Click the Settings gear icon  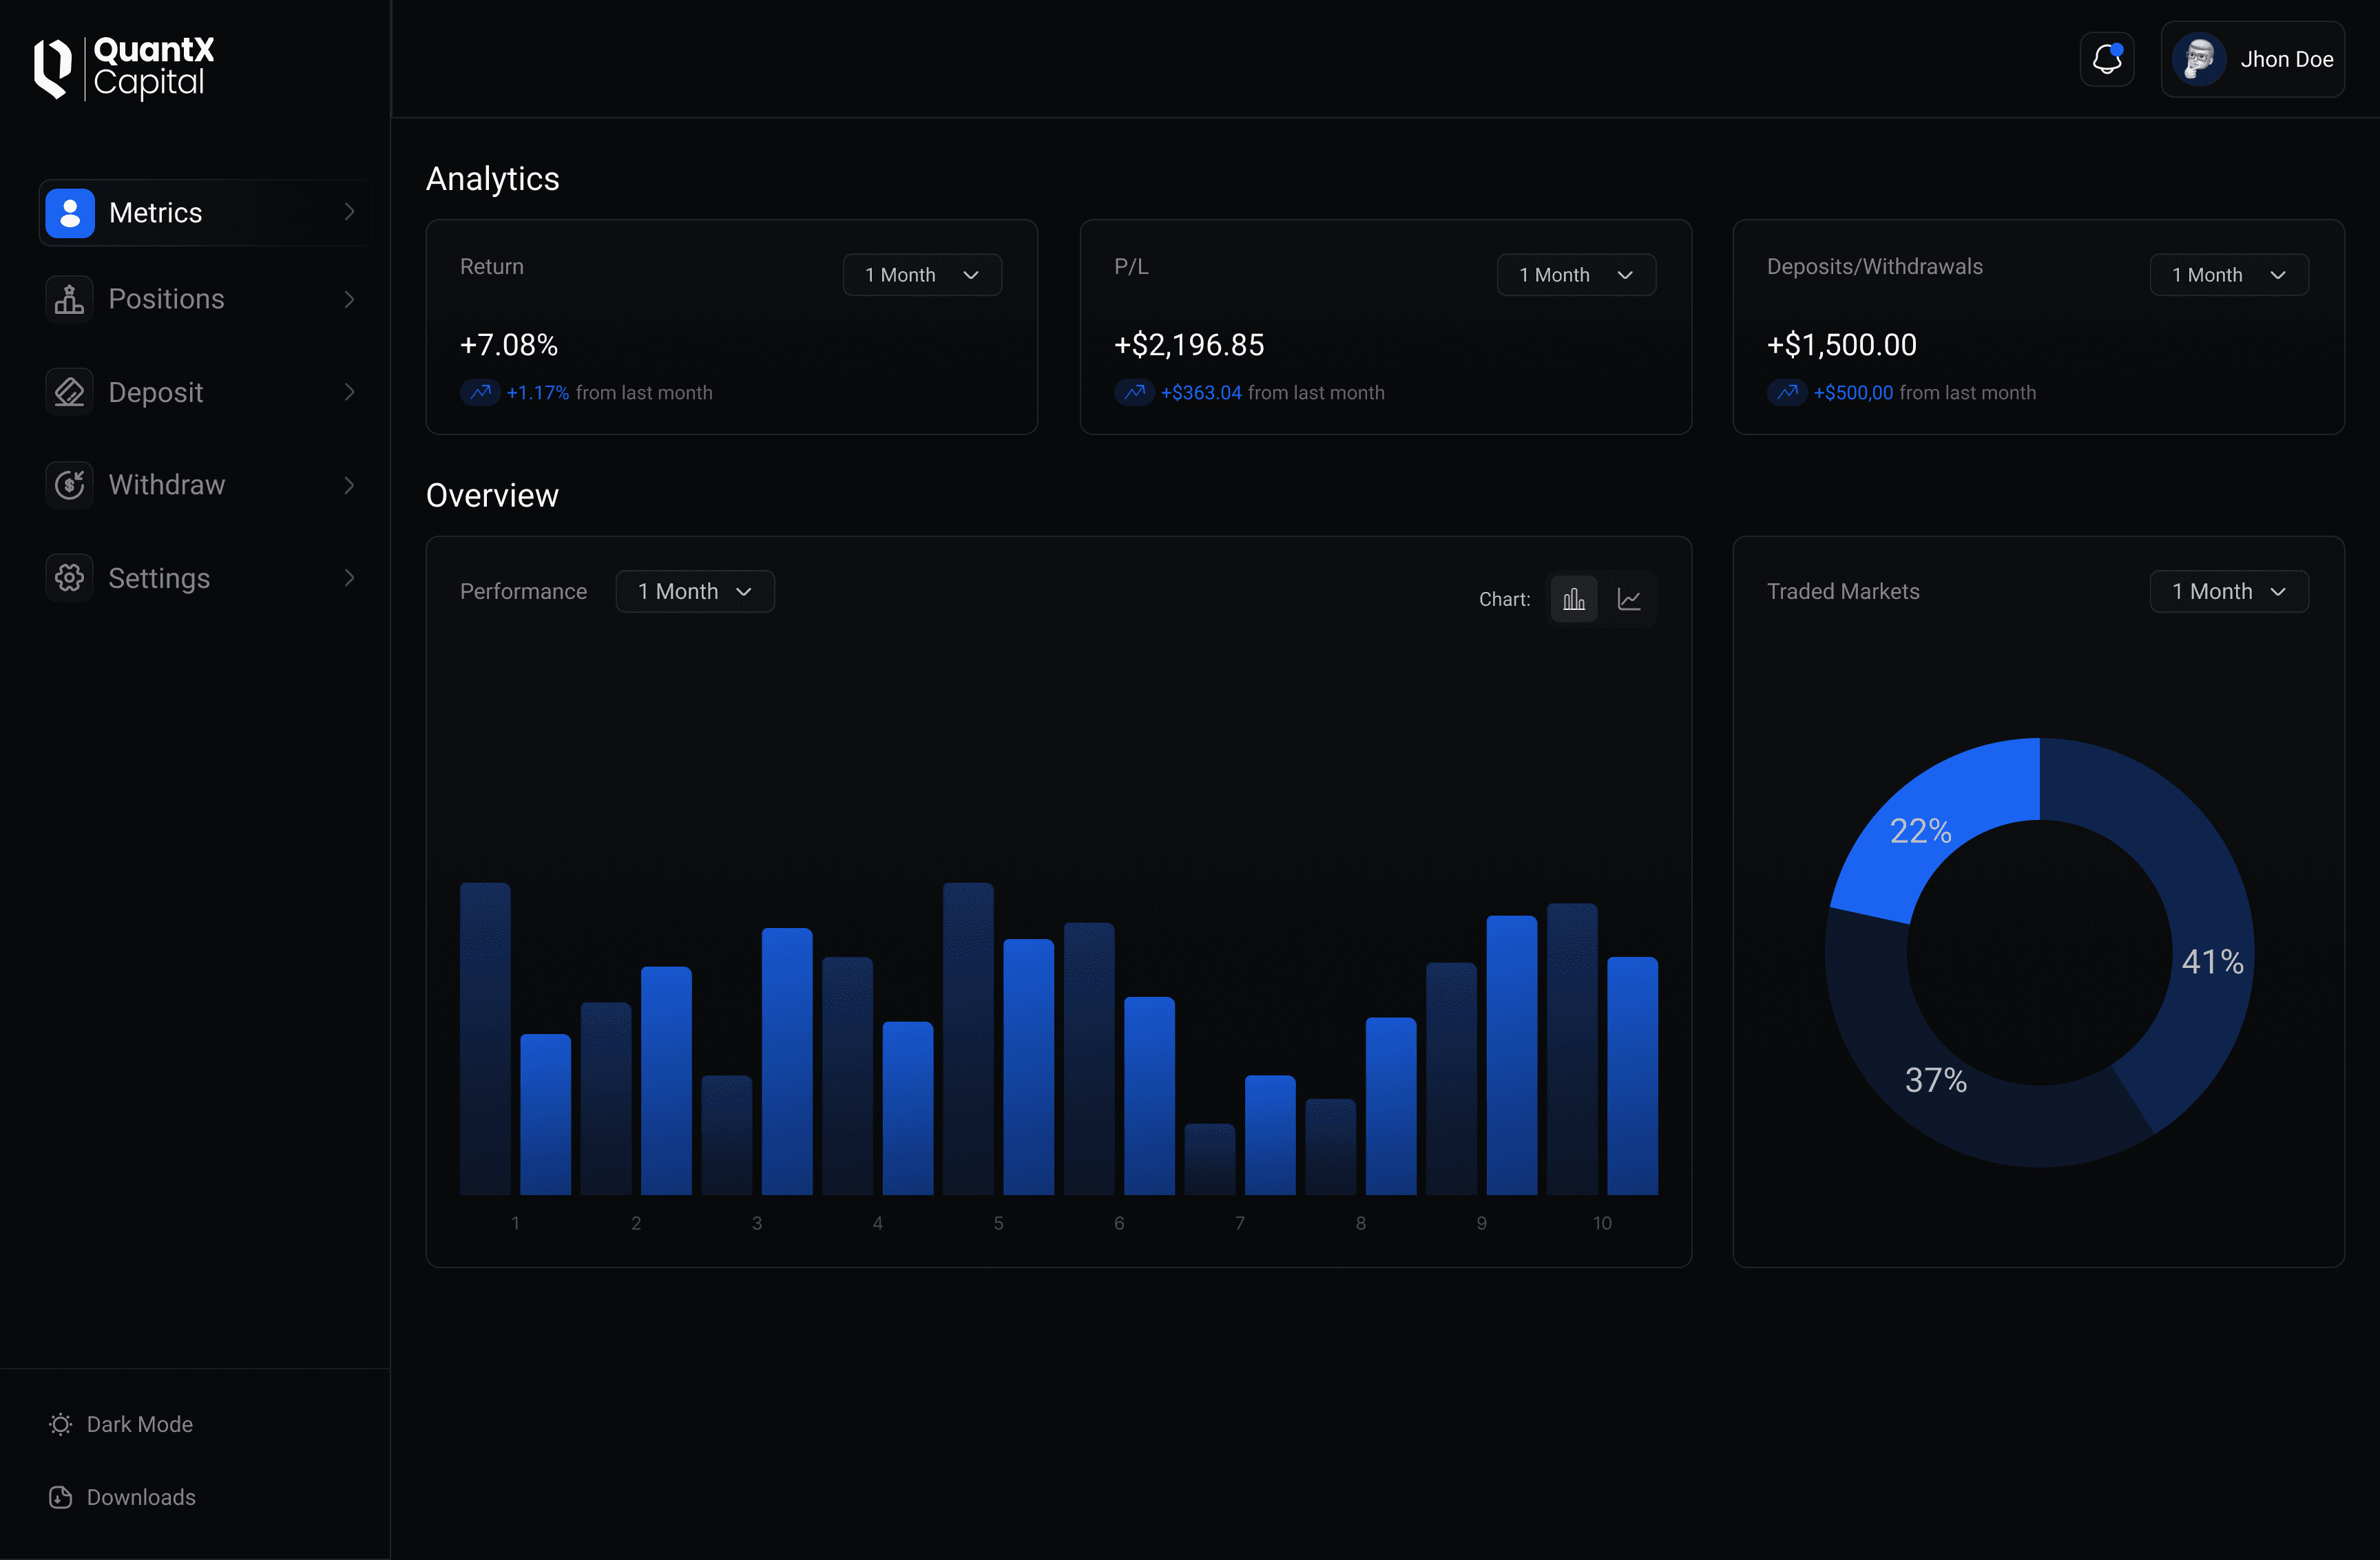[x=69, y=578]
